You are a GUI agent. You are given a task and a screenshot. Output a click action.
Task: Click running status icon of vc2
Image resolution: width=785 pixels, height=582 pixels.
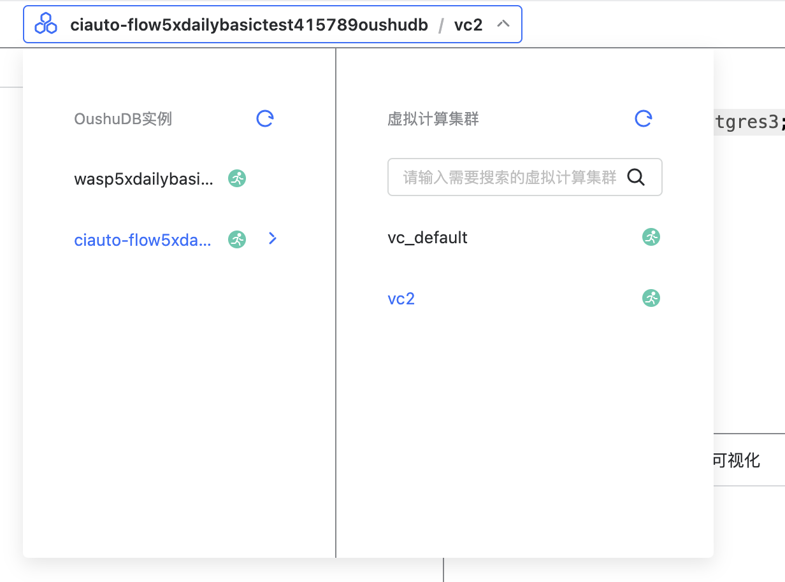651,298
